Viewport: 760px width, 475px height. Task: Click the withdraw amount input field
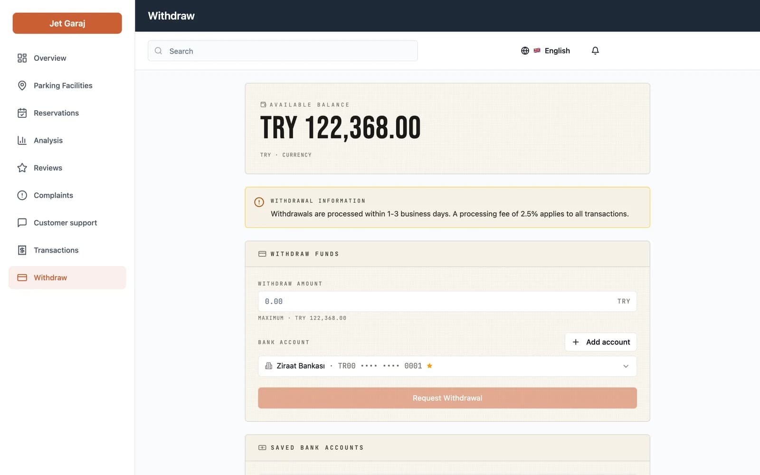(x=447, y=301)
